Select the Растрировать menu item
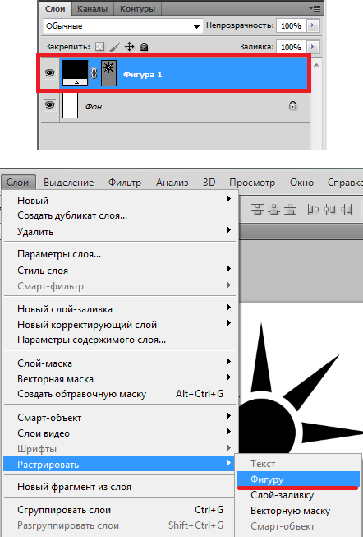Viewport: 363px width, 537px height. click(119, 465)
